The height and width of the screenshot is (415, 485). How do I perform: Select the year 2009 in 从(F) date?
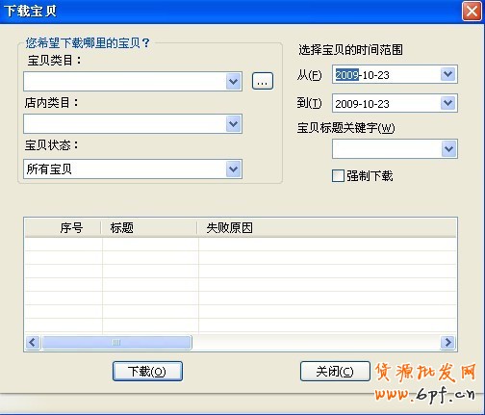pyautogui.click(x=346, y=75)
